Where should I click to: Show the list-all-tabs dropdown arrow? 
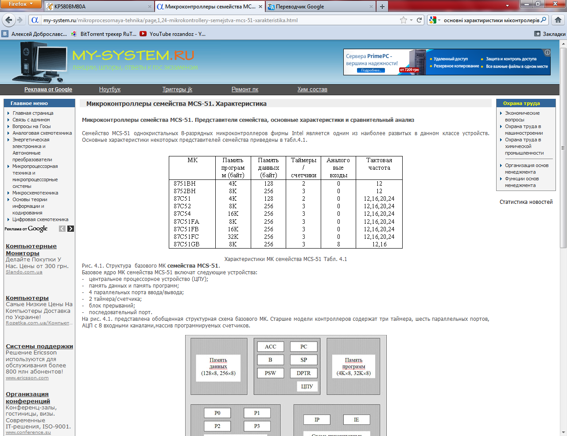[x=507, y=6]
